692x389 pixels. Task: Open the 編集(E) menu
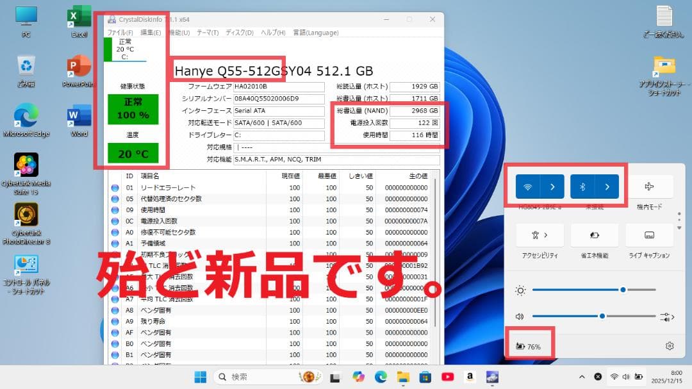(151, 33)
